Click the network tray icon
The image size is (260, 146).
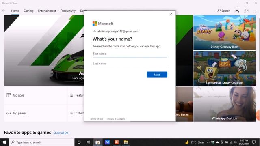click(231, 142)
